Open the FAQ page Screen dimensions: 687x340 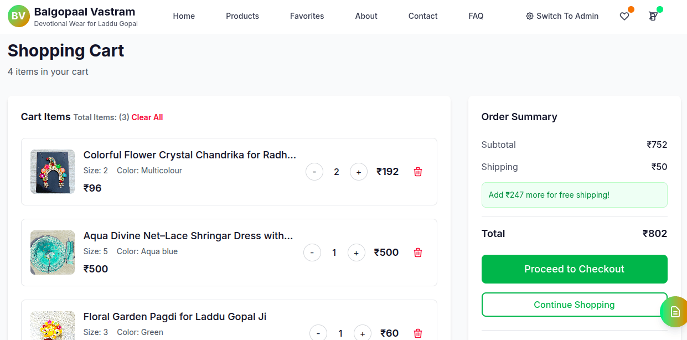(476, 16)
